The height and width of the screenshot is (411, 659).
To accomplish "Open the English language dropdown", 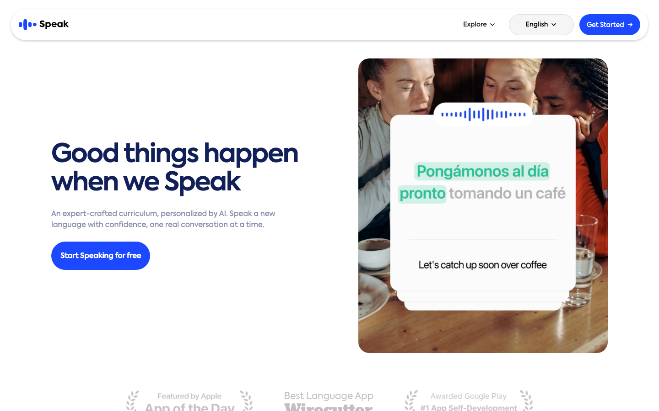I will coord(541,25).
